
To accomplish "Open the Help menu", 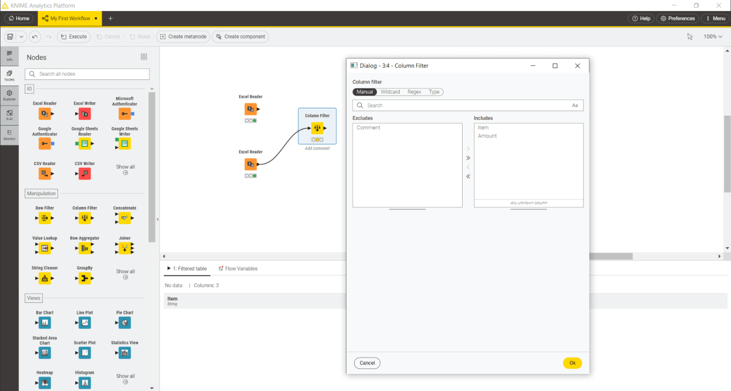I will [x=641, y=19].
